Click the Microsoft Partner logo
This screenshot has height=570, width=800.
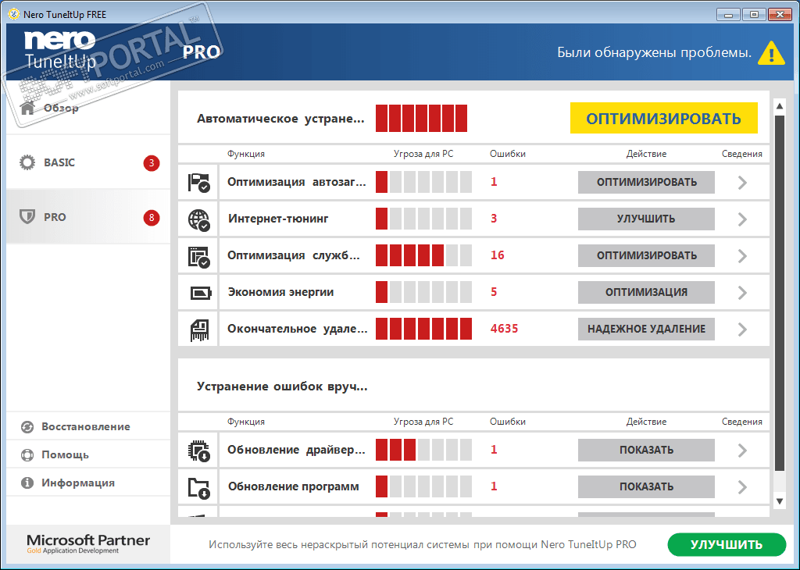(x=88, y=544)
